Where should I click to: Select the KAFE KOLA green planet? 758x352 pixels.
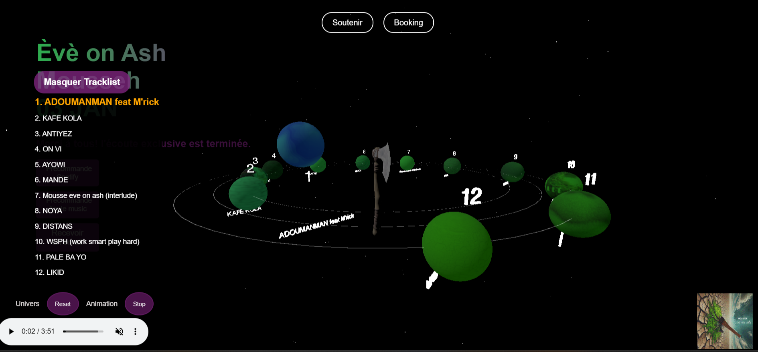coord(248,193)
